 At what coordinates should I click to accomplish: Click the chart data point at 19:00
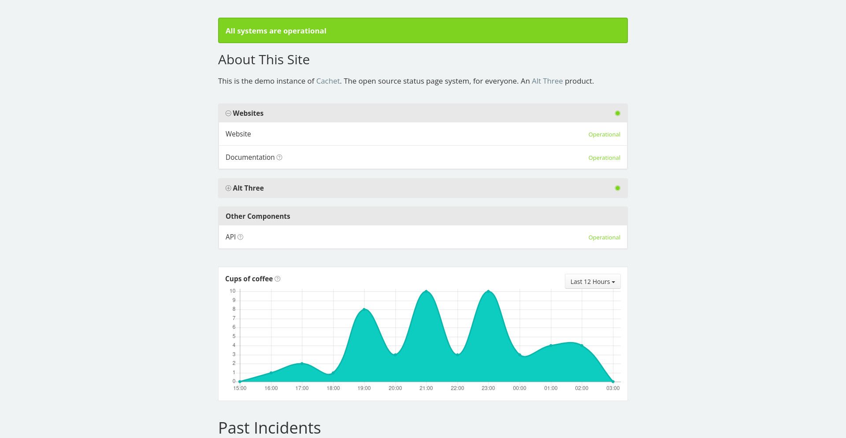pos(364,309)
